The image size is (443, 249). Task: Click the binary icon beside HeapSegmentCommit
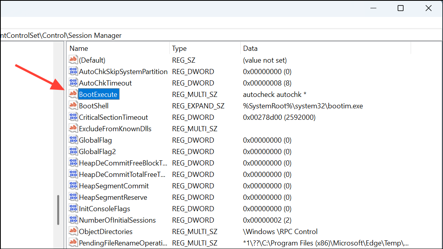click(x=73, y=186)
